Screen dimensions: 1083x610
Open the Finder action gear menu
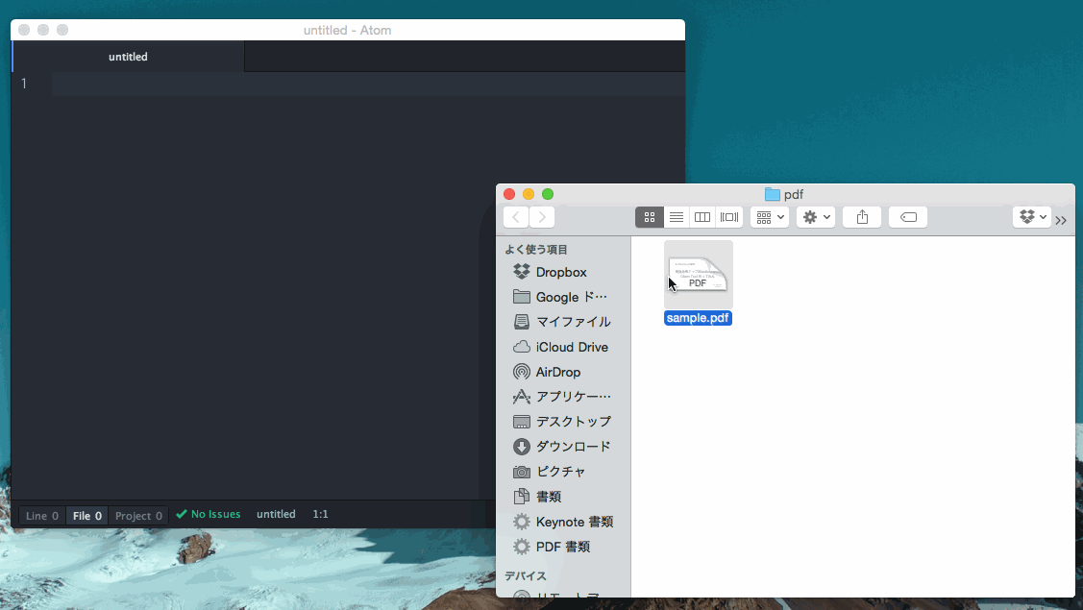[815, 216]
